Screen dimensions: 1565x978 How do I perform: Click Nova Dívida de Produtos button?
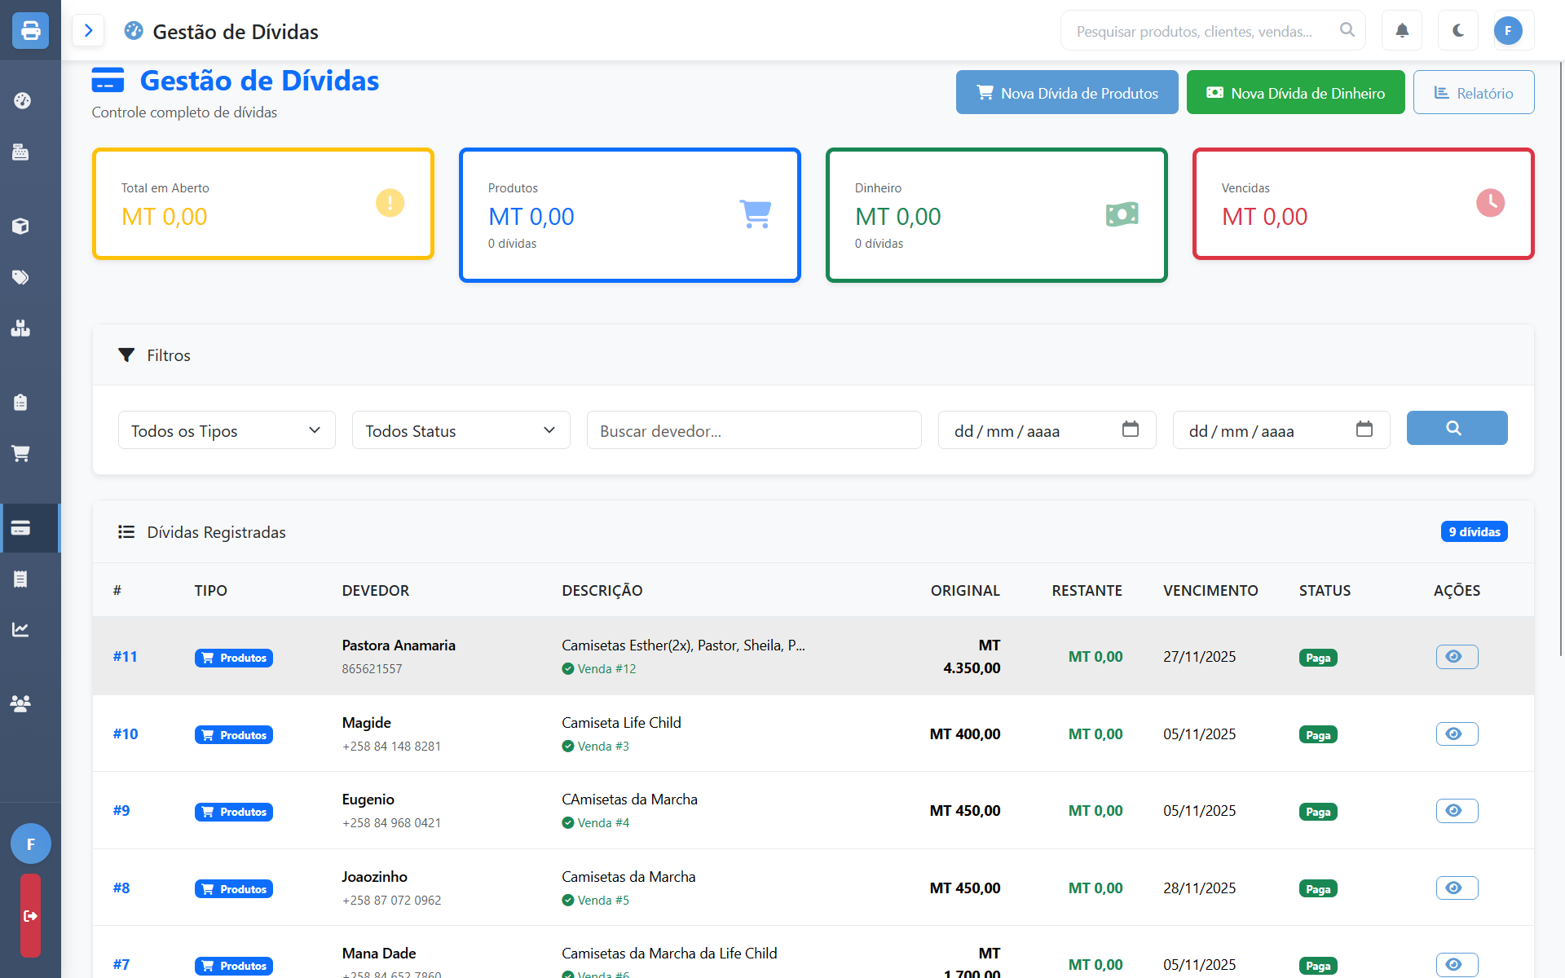pos(1067,93)
